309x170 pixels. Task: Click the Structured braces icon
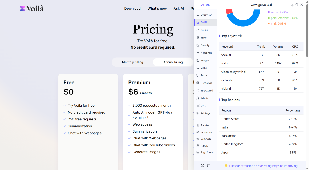[198, 90]
